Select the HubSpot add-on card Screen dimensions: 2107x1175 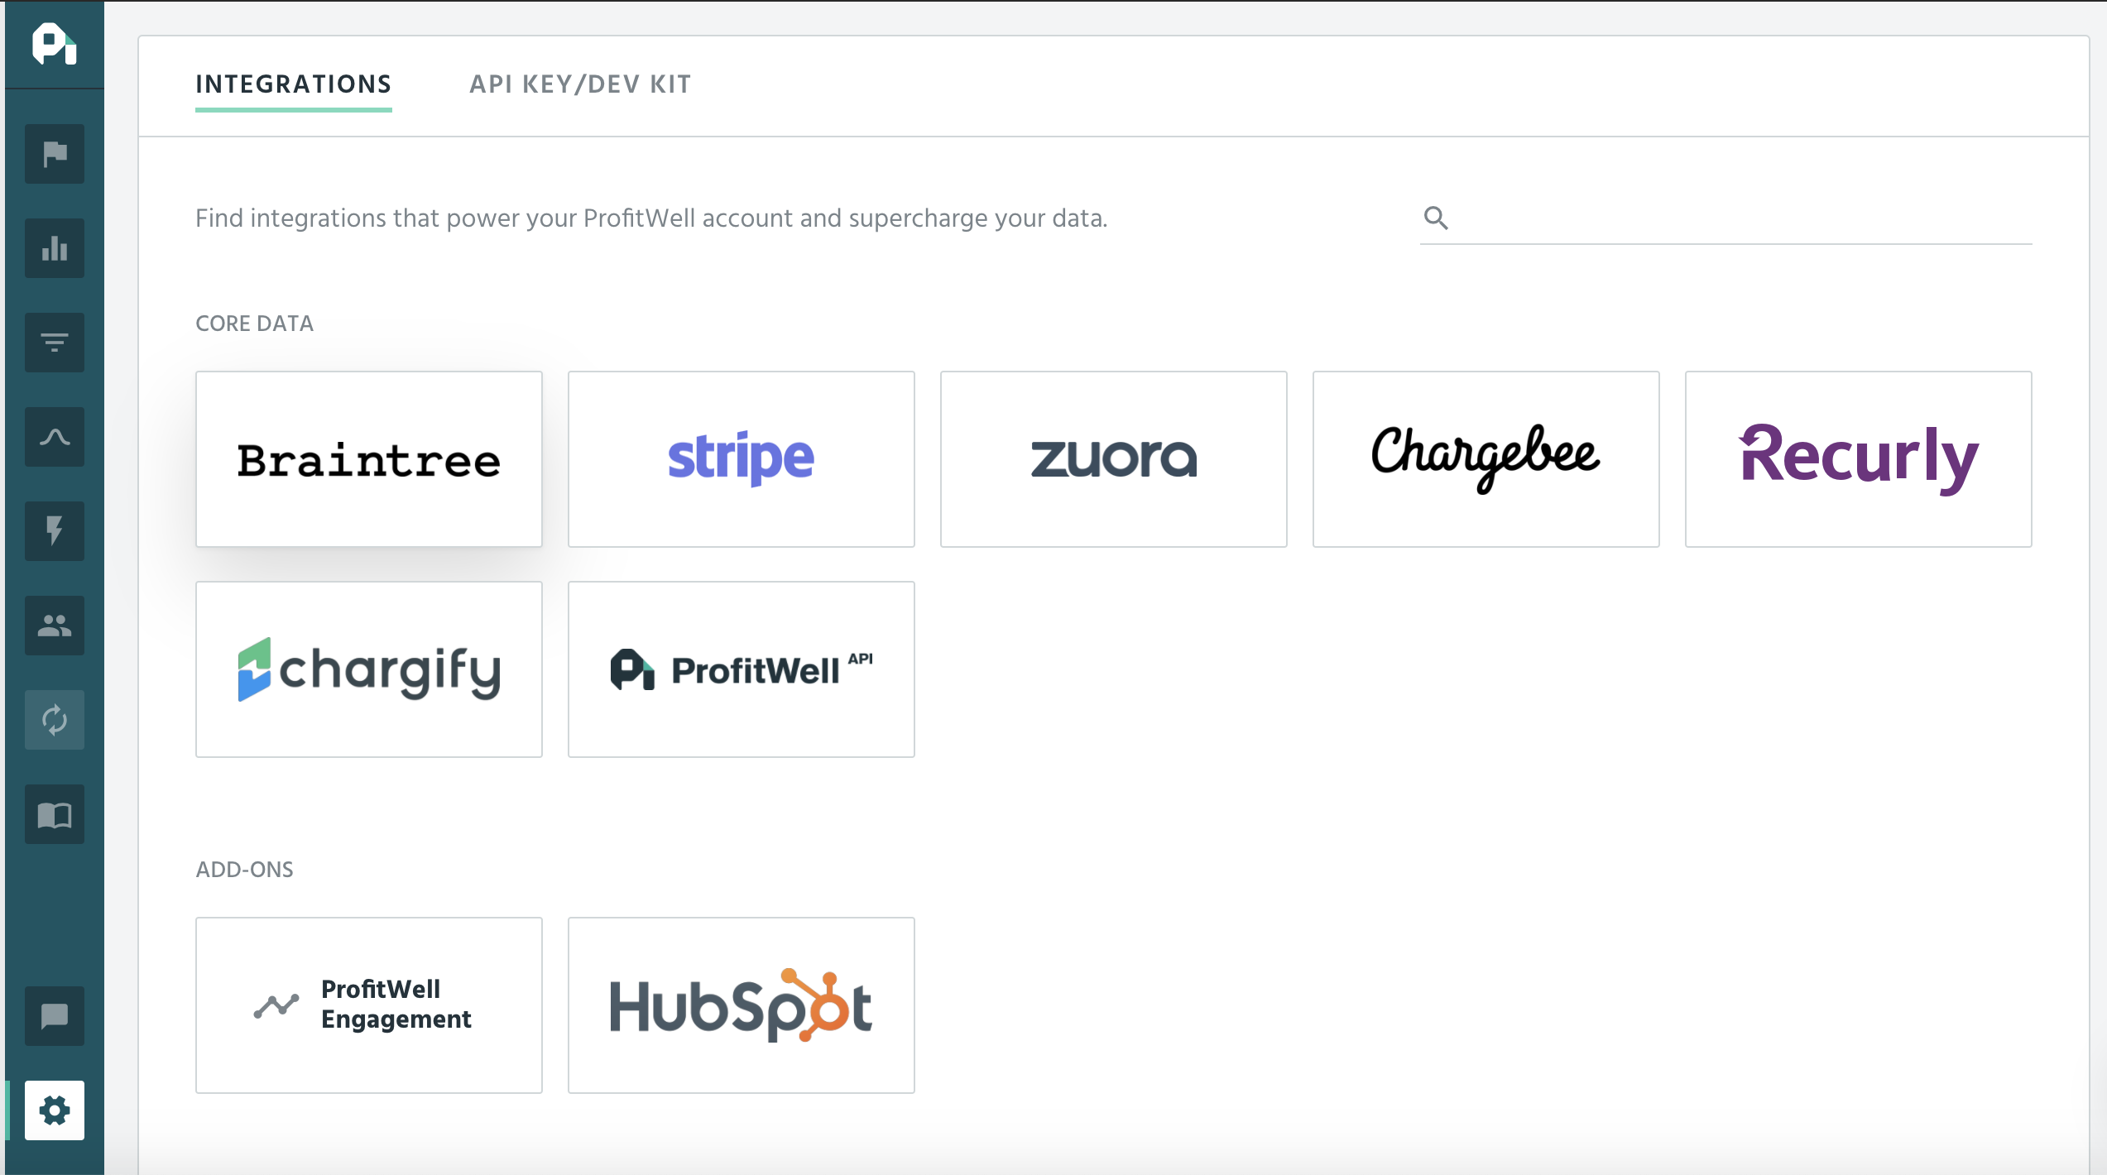[x=742, y=1005]
